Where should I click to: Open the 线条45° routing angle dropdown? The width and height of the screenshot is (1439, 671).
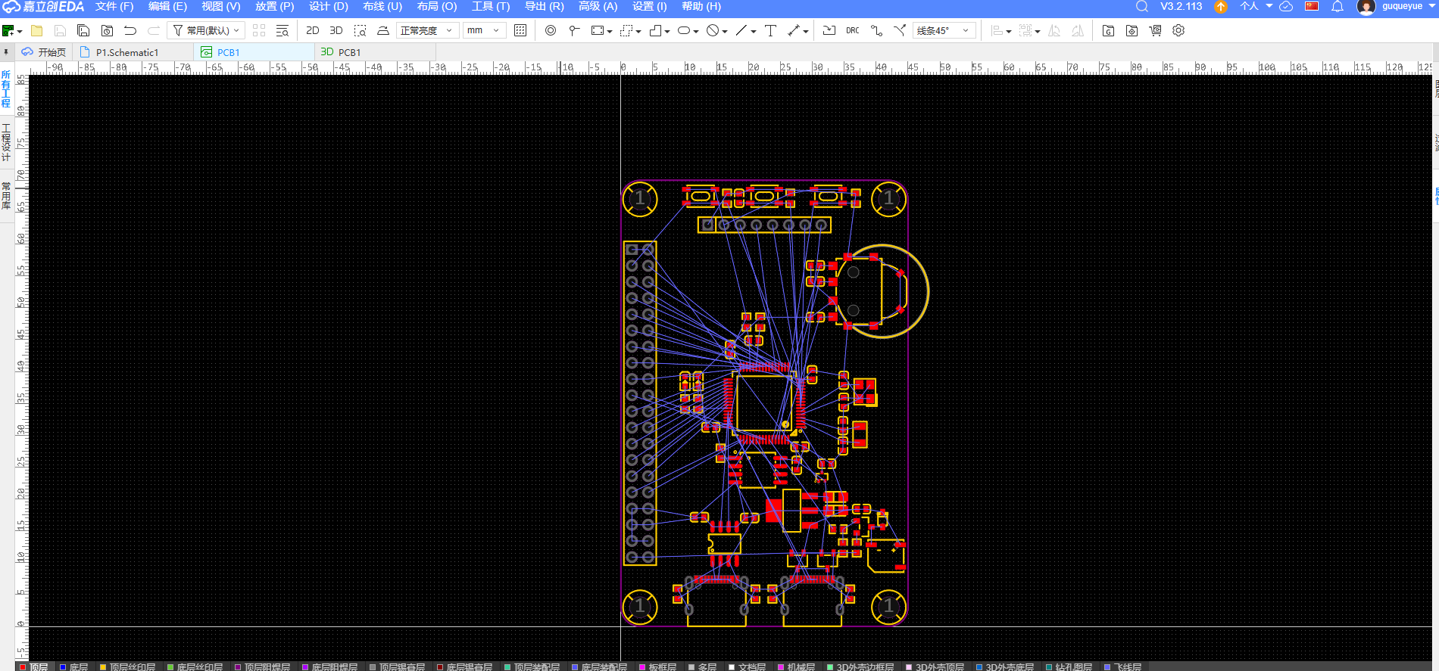943,31
